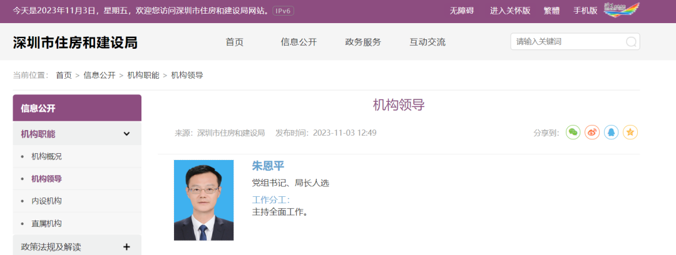Share the page to WeChat
This screenshot has height=255, width=676.
point(573,132)
